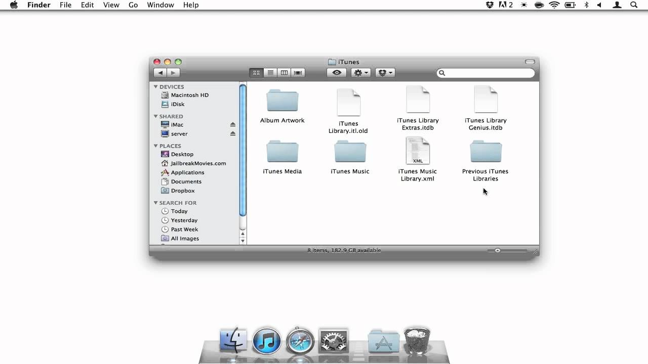
Task: Open the Wi-Fi status menu
Action: 554,5
